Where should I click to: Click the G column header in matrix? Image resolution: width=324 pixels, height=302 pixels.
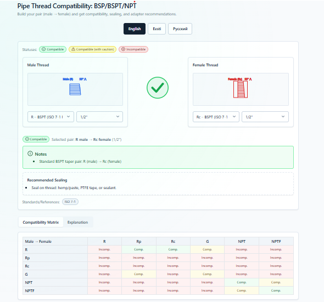tap(207, 241)
